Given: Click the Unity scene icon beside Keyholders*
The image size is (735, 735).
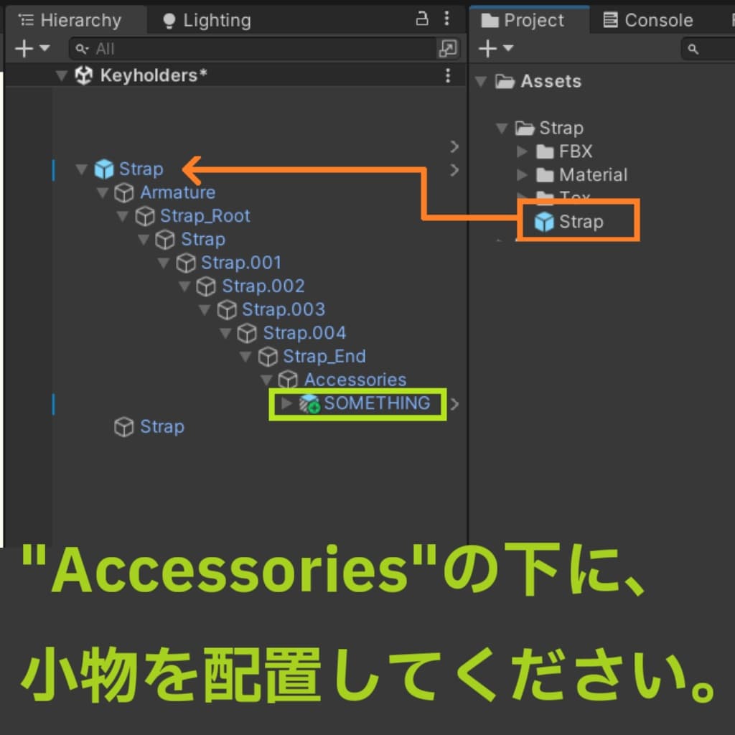Looking at the screenshot, I should pyautogui.click(x=85, y=75).
